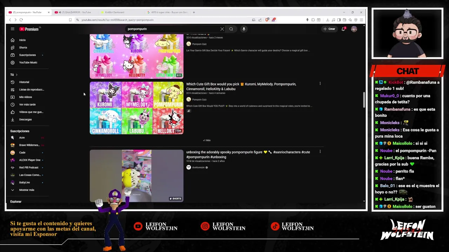Open the BaityLive channel subscription
This screenshot has height=252, width=449.
25,182
